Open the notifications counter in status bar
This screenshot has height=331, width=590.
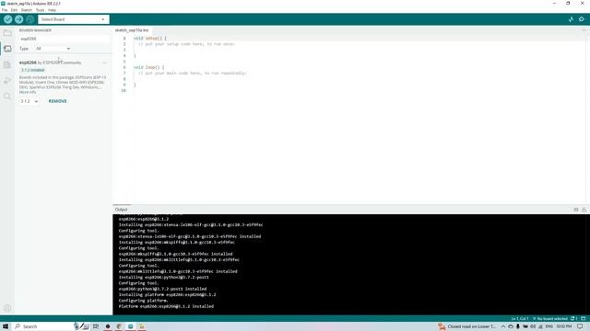tap(573, 319)
